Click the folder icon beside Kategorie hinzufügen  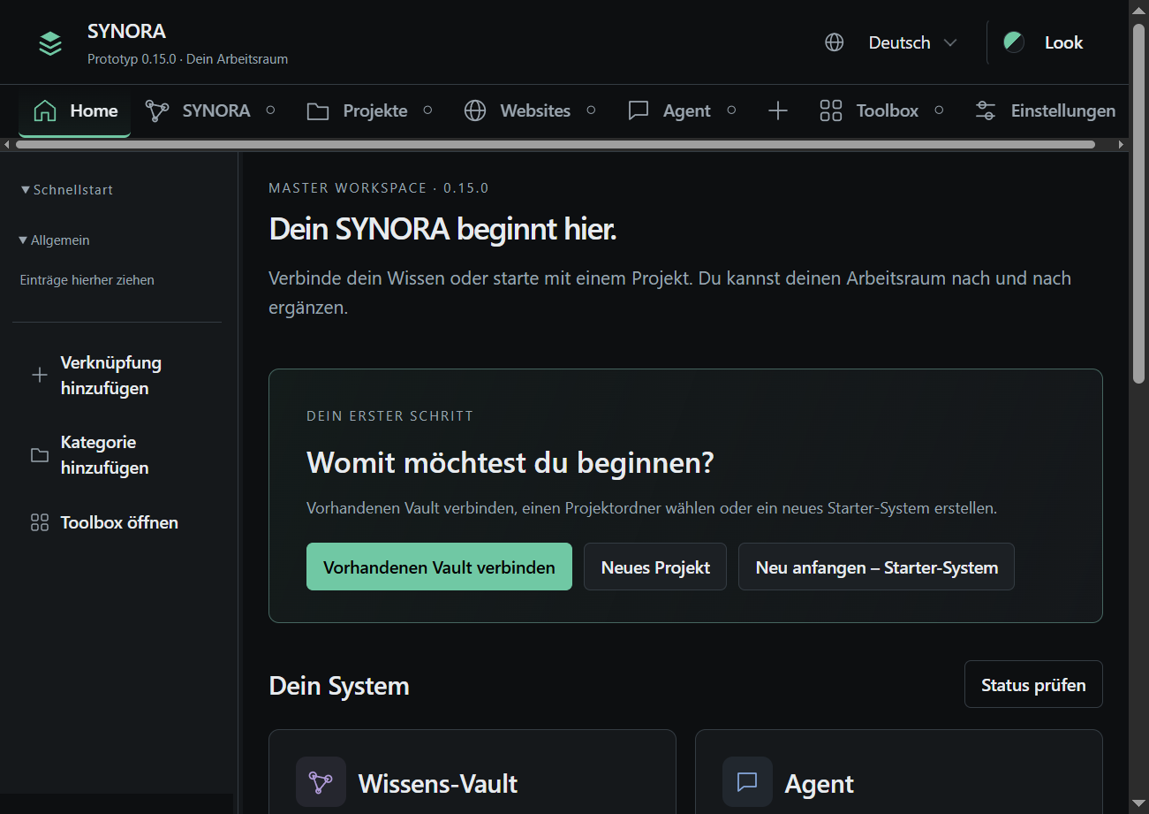pyautogui.click(x=40, y=455)
